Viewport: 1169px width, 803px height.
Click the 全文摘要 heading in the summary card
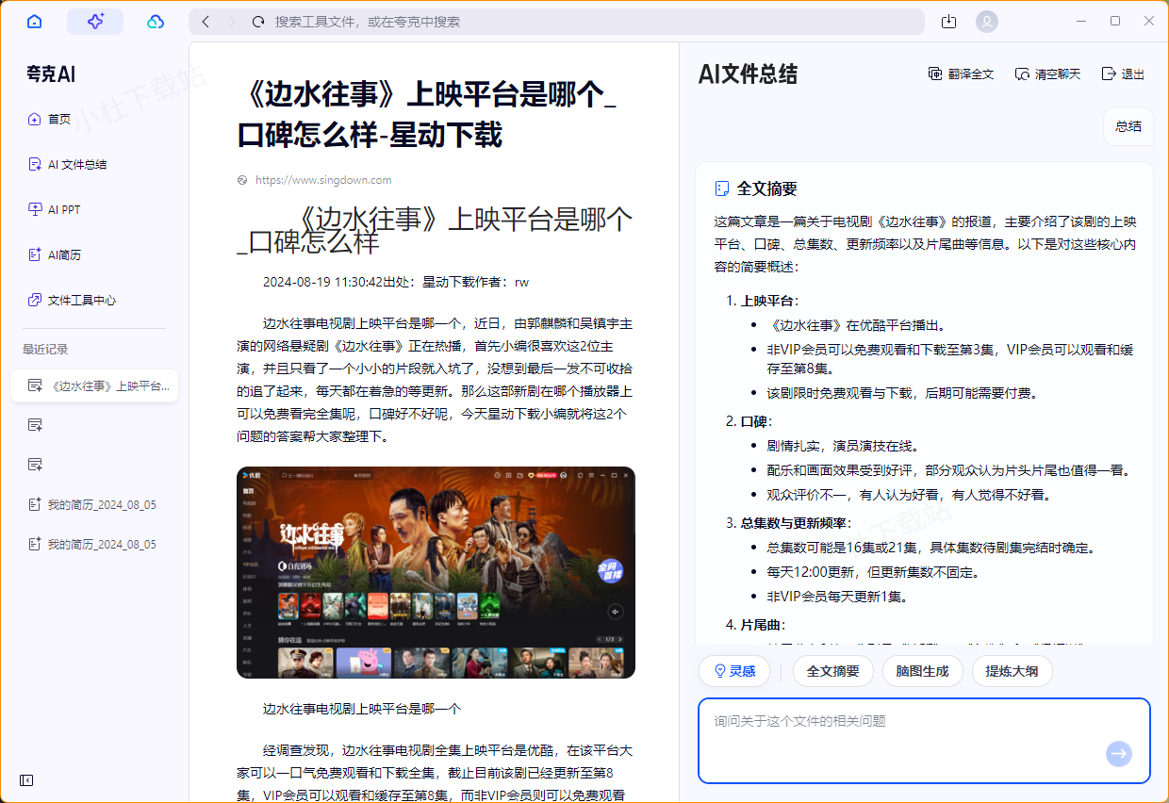[766, 188]
